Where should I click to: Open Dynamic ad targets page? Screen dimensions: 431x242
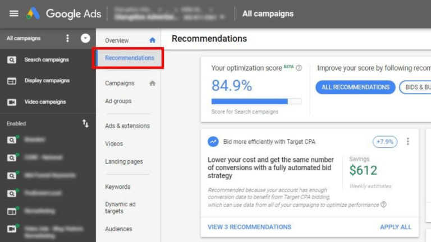click(x=120, y=208)
